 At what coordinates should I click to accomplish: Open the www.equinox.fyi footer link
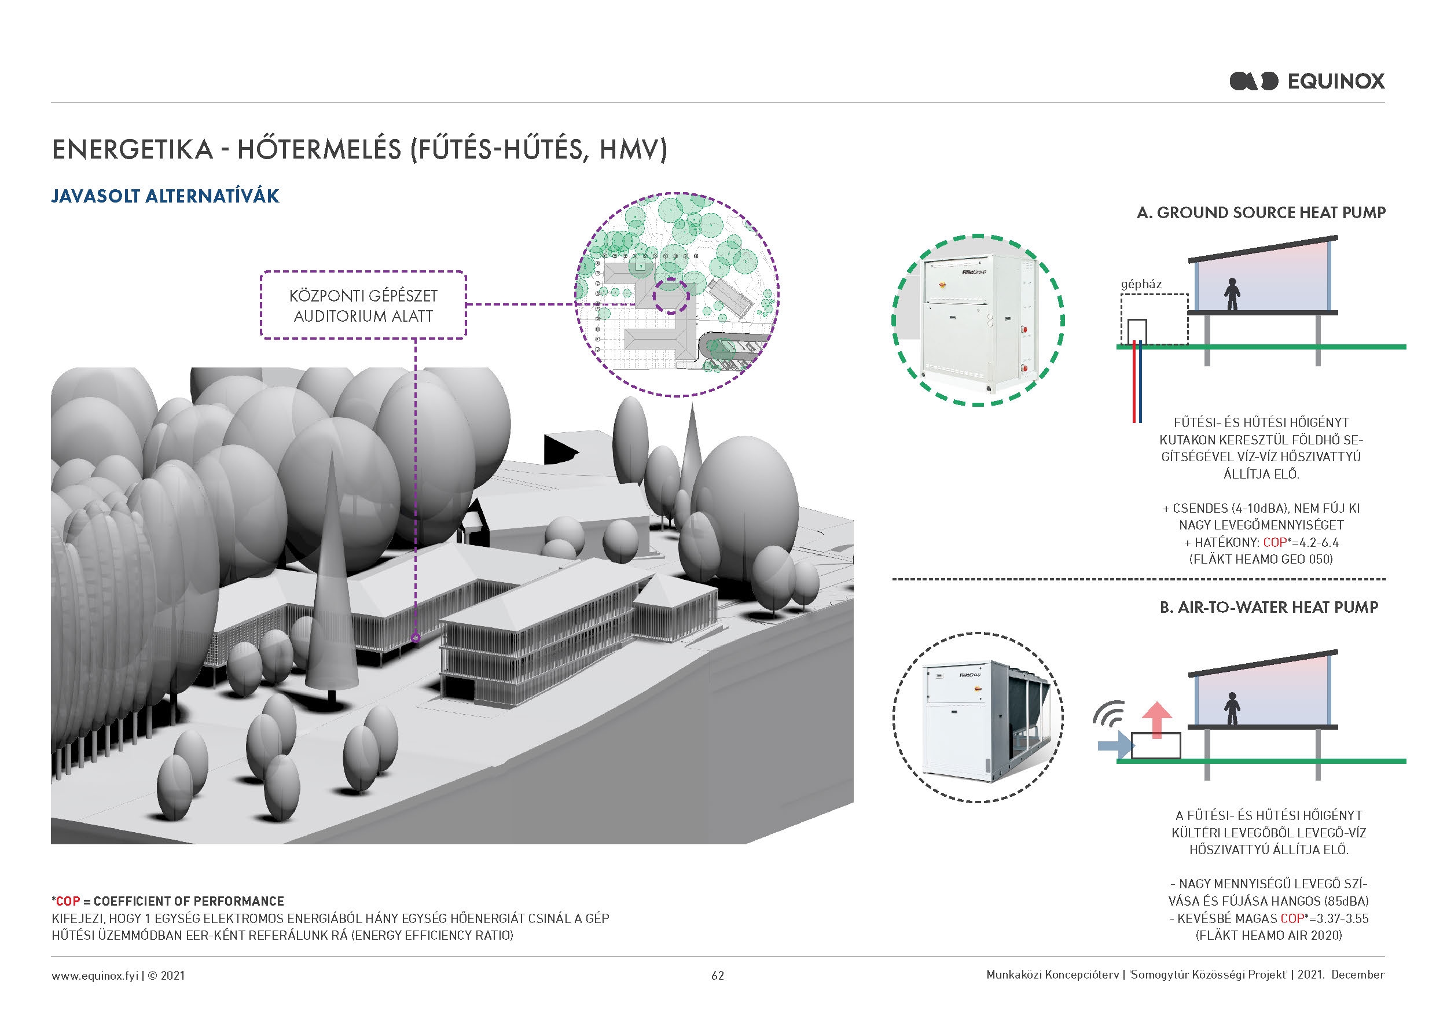tap(94, 975)
